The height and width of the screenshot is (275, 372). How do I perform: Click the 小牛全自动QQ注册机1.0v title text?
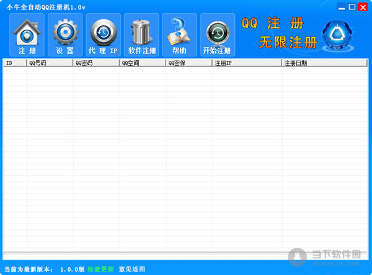(46, 7)
